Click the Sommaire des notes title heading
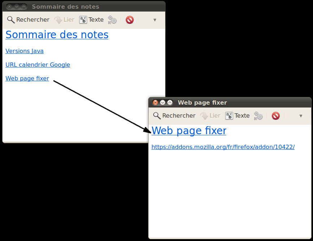Image resolution: width=313 pixels, height=241 pixels. [57, 35]
